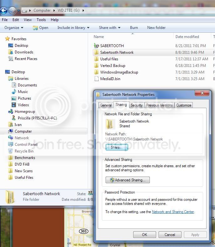Expand Include in library dropdown

73,28
